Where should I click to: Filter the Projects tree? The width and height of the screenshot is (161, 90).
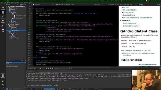(x=19, y=5)
